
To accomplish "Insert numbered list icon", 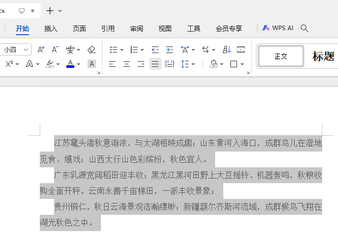I will (x=134, y=50).
